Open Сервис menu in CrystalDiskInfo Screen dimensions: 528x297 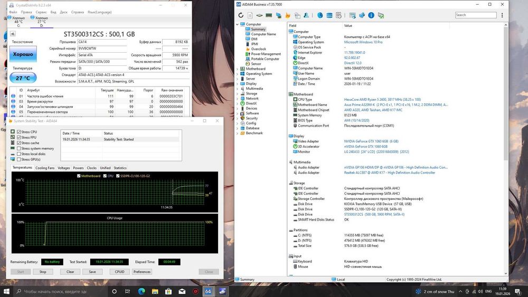click(41, 12)
